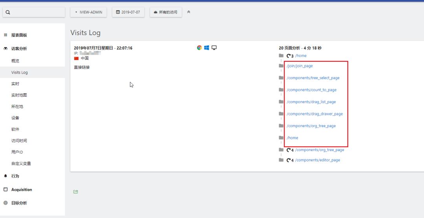
Task: Open the /components/drag_drawer_page link
Action: (315, 114)
